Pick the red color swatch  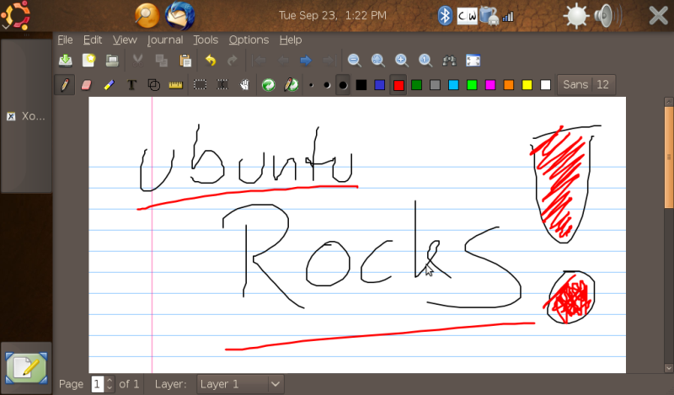(x=399, y=85)
